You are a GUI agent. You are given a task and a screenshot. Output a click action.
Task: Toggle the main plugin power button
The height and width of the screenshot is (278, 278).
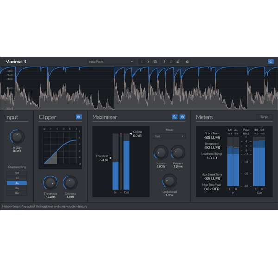coord(271,62)
